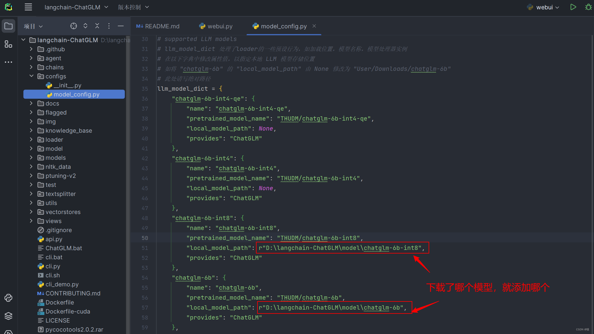Expand the knowledge_base folder
This screenshot has width=594, height=334.
pyautogui.click(x=31, y=130)
